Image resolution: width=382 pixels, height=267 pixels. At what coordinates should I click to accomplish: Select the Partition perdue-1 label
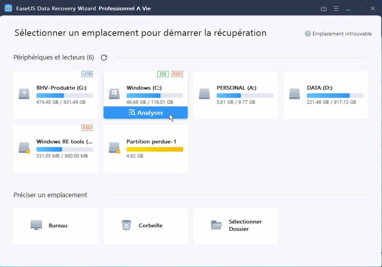[x=151, y=142]
